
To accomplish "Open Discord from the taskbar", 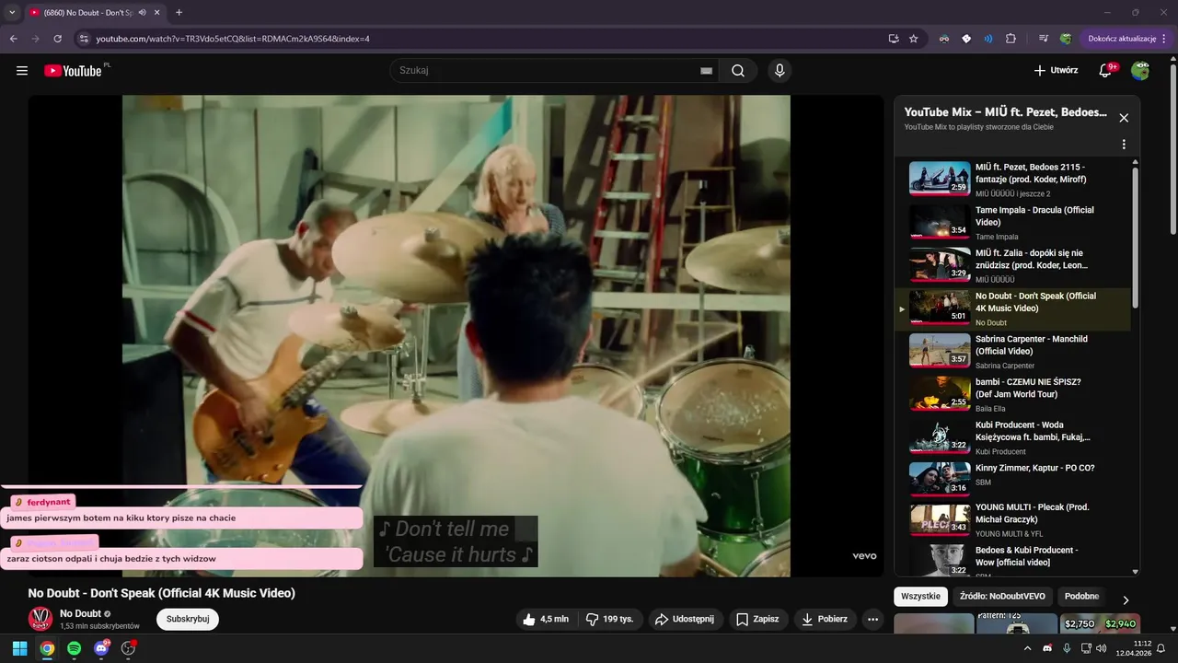I will (x=101, y=648).
